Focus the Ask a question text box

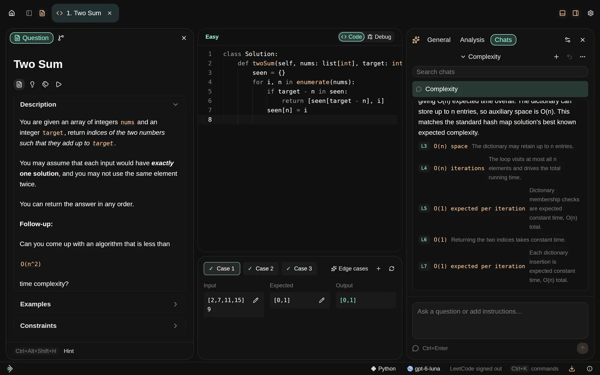pos(500,321)
